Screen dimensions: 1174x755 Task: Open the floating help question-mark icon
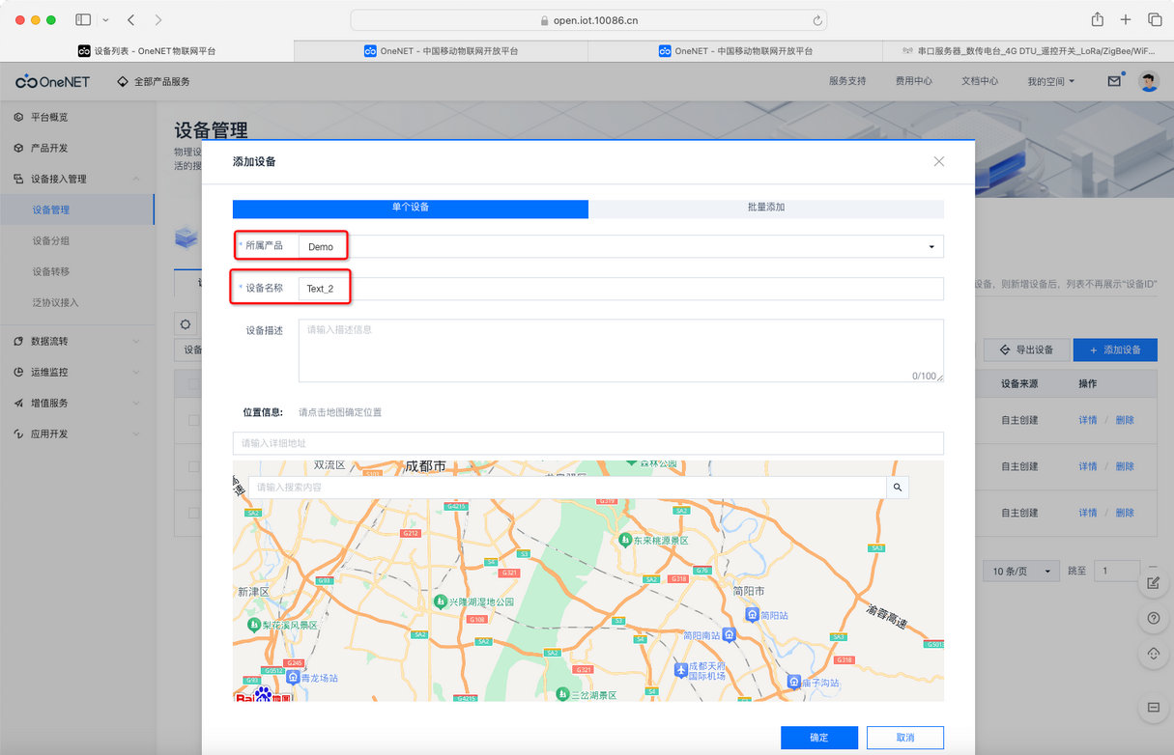point(1153,618)
